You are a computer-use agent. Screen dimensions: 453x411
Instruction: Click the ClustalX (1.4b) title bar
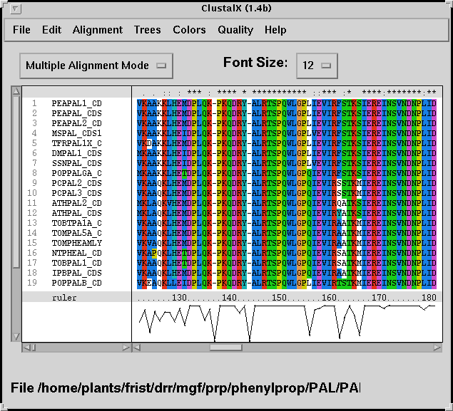click(236, 9)
